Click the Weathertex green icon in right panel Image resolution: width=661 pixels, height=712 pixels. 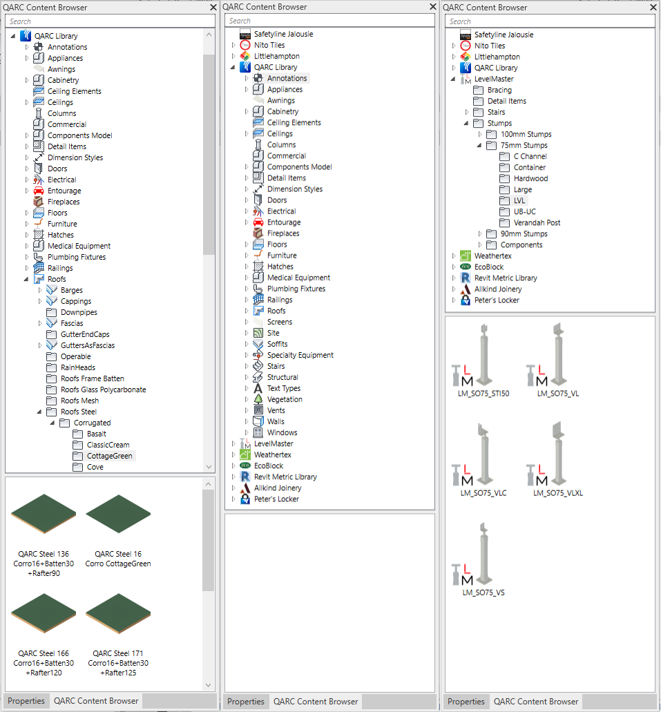(466, 256)
